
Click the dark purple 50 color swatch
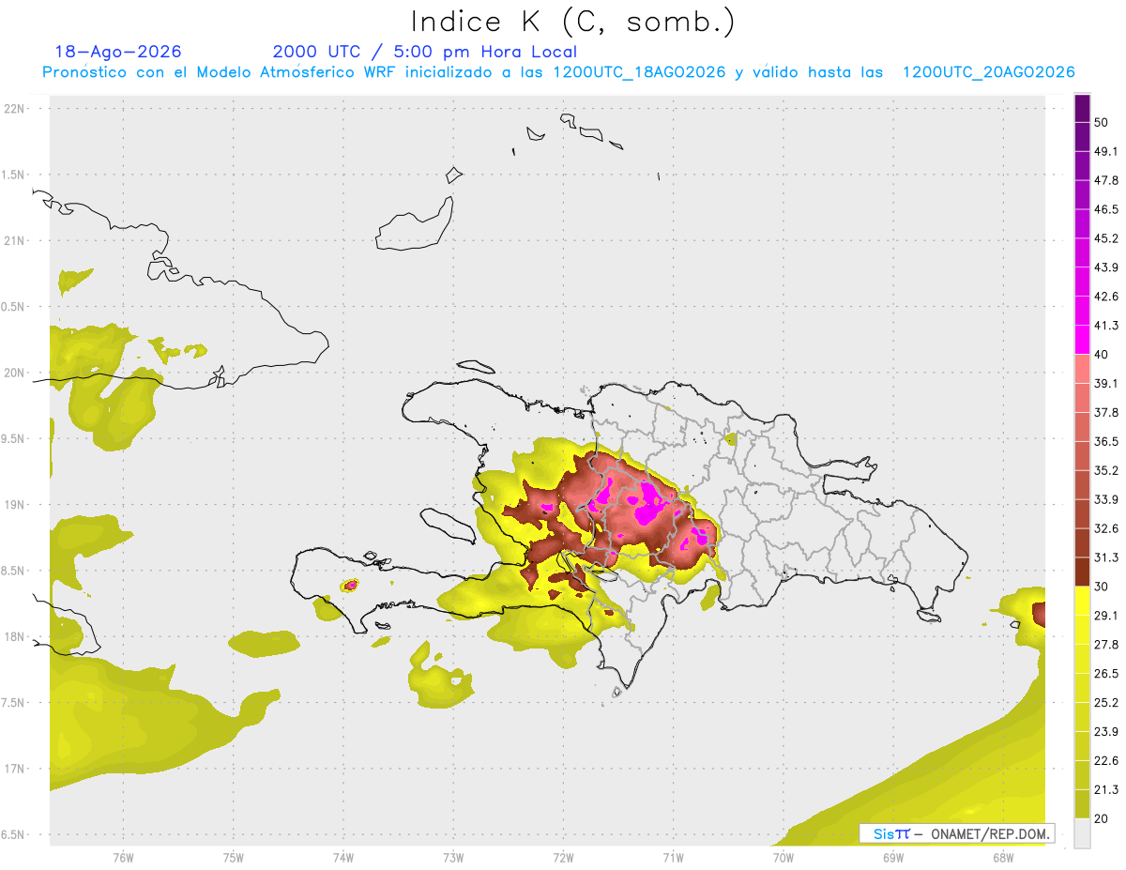(x=1082, y=110)
